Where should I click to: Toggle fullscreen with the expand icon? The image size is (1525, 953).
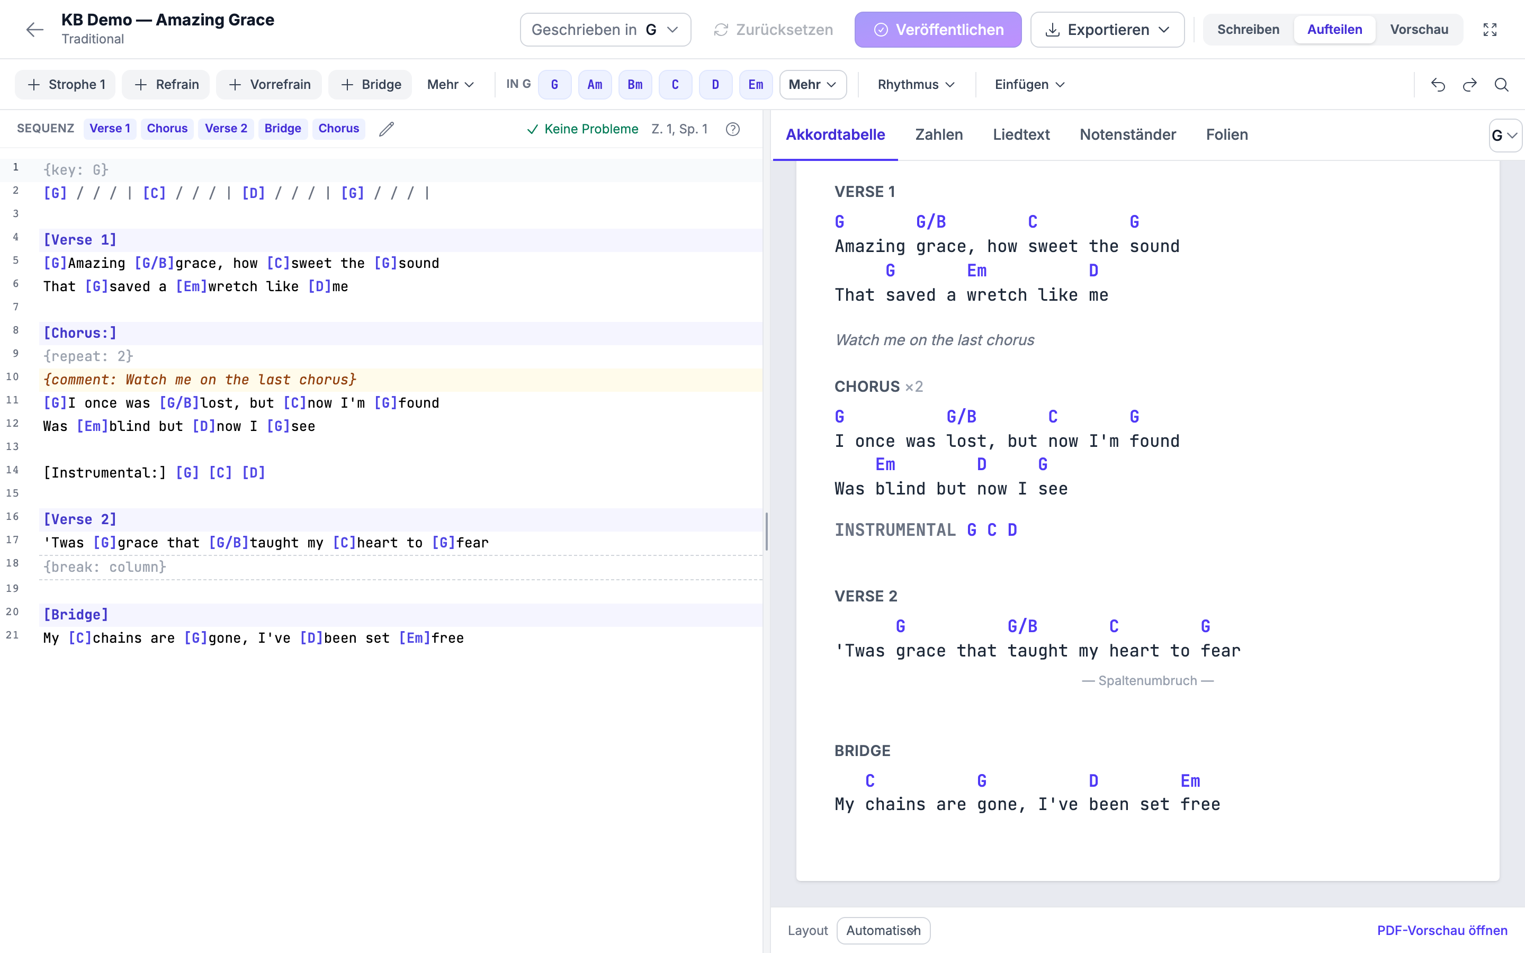pyautogui.click(x=1490, y=30)
